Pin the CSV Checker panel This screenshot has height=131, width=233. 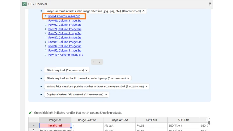[210, 4]
